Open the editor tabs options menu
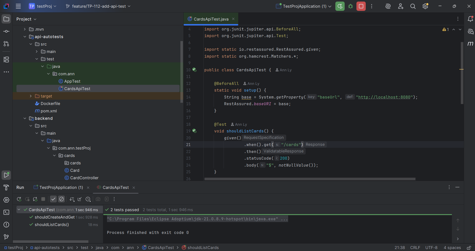Viewport: 475px width, 251px height. [x=458, y=19]
